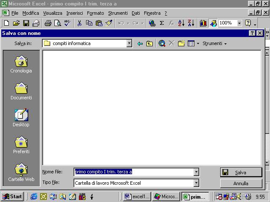This screenshot has width=270, height=202.
Task: Click the clock showing 9.55
Action: (x=260, y=197)
